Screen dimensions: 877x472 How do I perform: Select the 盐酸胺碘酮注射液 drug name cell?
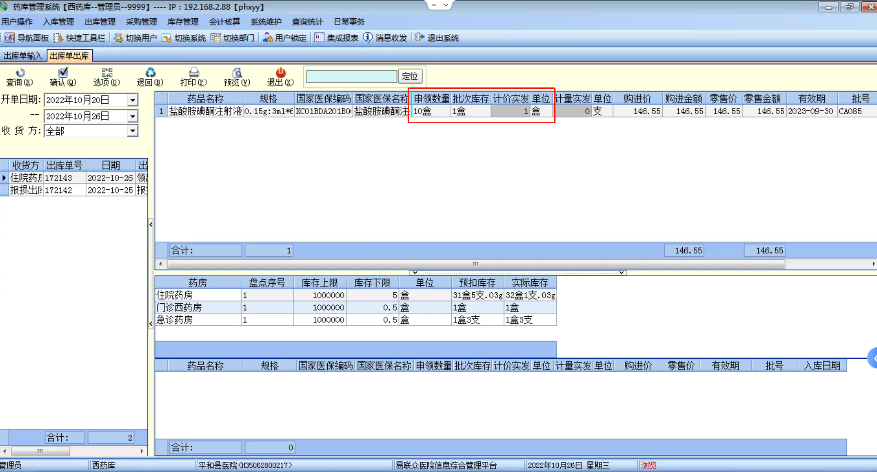206,111
